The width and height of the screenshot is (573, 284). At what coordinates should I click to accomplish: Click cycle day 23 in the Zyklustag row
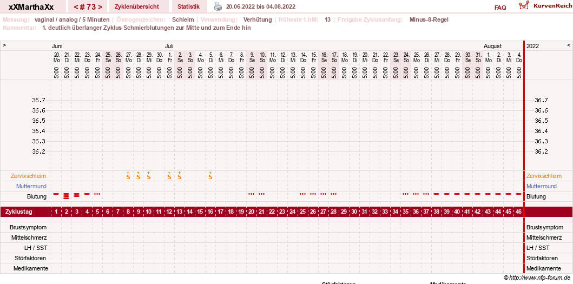coord(282,212)
